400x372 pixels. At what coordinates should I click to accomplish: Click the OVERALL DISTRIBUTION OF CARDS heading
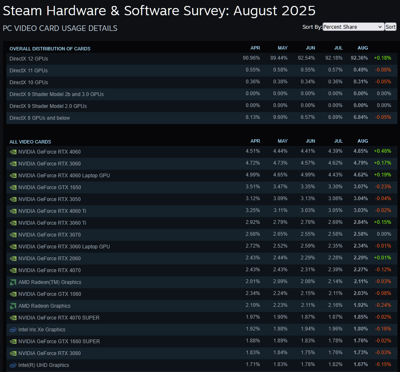point(50,49)
